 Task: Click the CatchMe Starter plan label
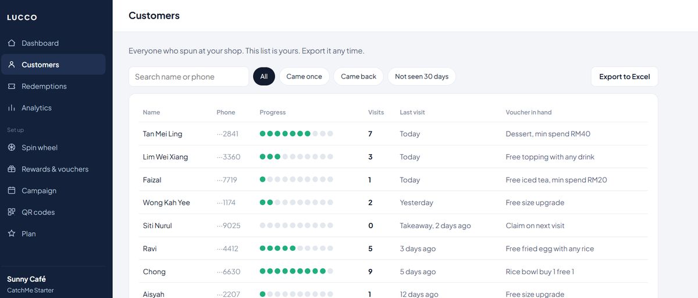click(30, 290)
